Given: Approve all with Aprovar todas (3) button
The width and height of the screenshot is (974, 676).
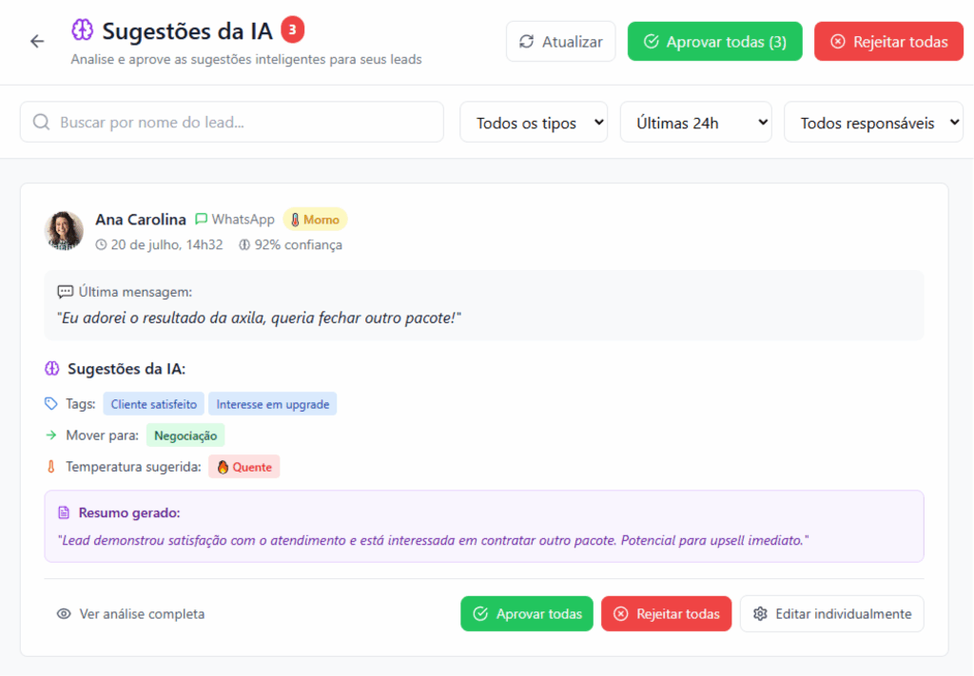Looking at the screenshot, I should (x=714, y=42).
